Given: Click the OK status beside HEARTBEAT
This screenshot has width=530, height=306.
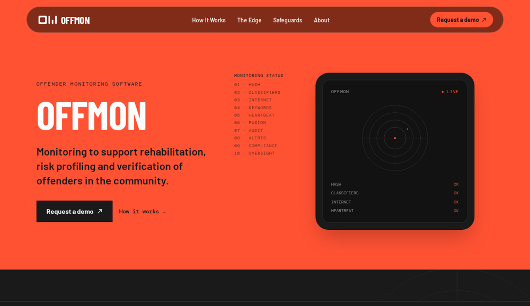Looking at the screenshot, I should pyautogui.click(x=456, y=211).
